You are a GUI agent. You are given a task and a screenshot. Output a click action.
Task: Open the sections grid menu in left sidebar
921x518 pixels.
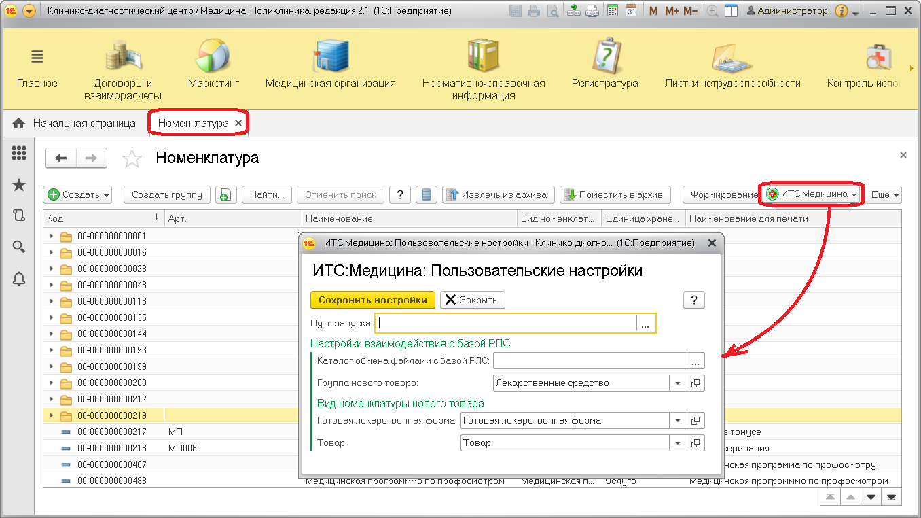coord(19,154)
